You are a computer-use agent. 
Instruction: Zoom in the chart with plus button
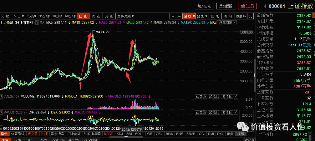(173, 16)
